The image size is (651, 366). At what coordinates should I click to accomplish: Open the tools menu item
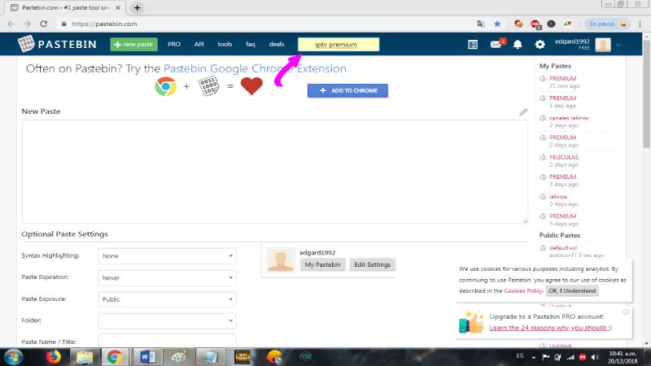(225, 45)
